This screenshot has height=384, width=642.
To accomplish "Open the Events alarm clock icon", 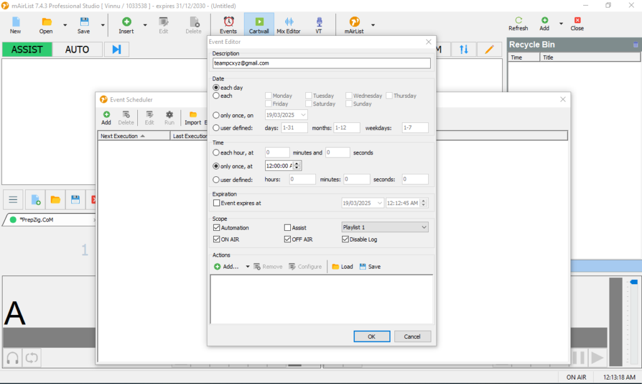I will (228, 25).
